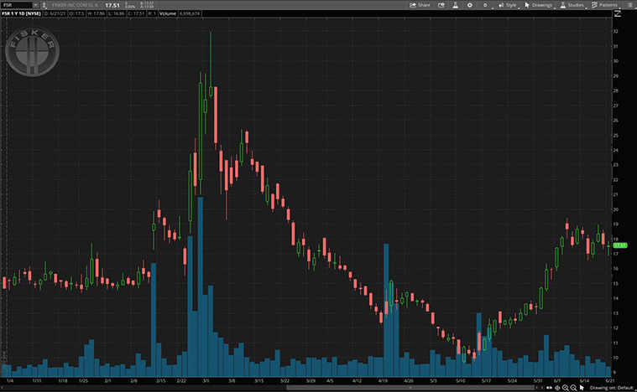Screen dimensions: 637x392
Task: Click the camera snapshot icon beside Share
Action: (x=441, y=5)
